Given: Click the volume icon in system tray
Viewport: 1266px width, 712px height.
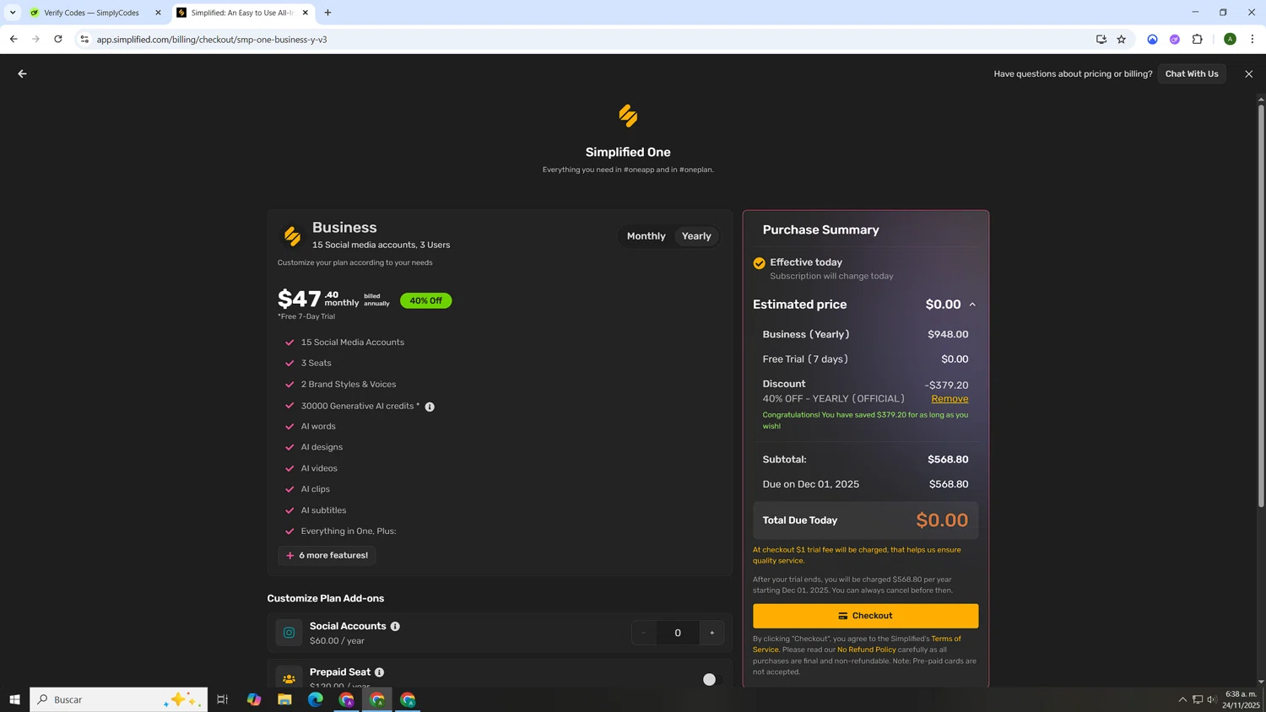Looking at the screenshot, I should point(1212,699).
